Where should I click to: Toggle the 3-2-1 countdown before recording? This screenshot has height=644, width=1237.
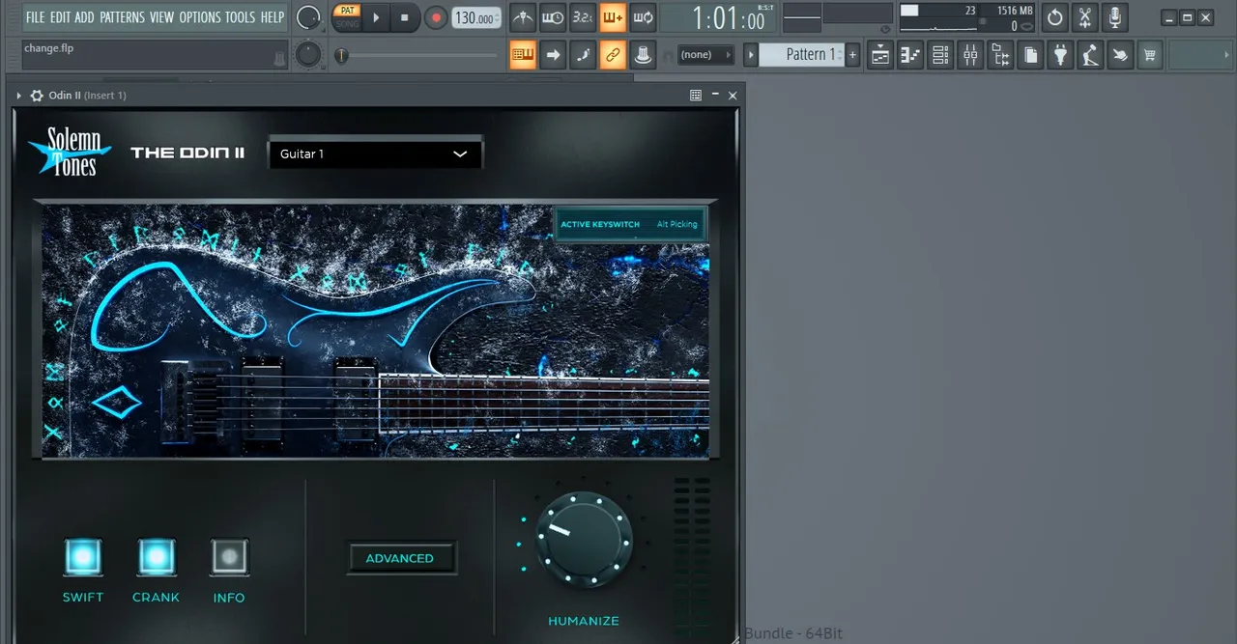coord(583,17)
